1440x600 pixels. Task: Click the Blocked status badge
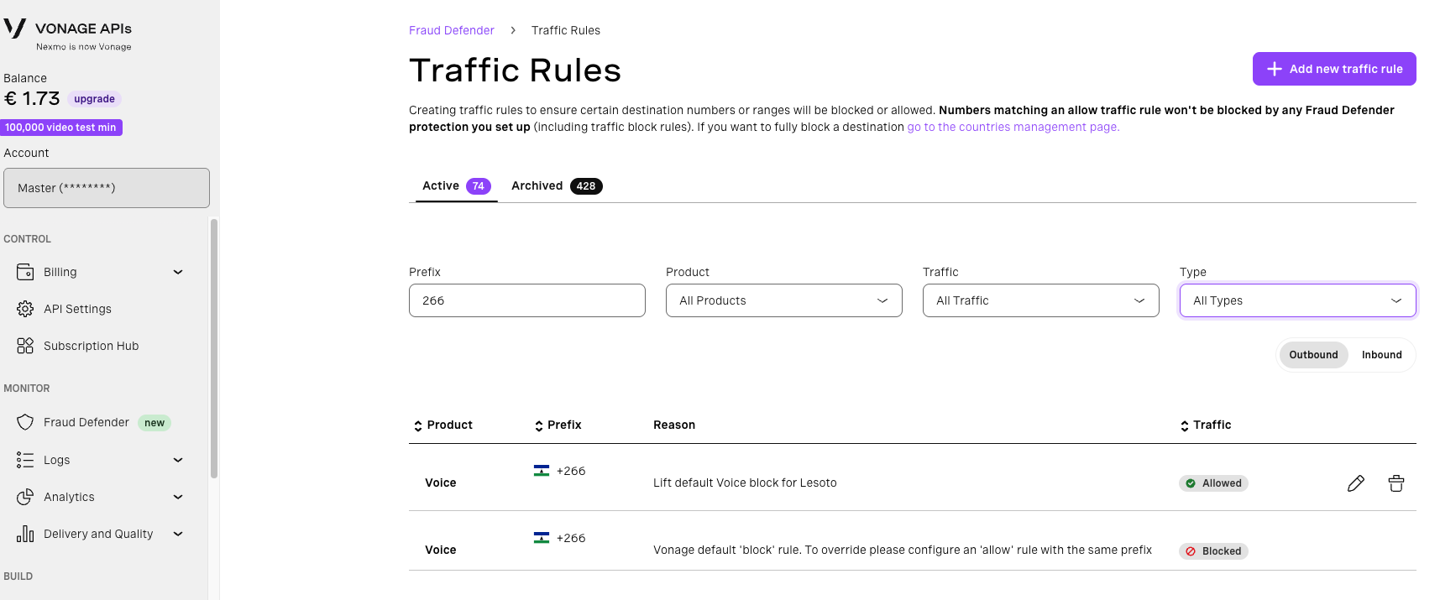[1213, 551]
